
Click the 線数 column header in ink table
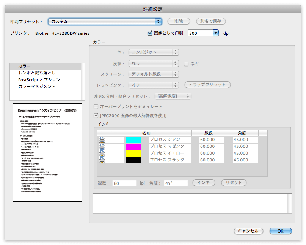[x=209, y=133]
